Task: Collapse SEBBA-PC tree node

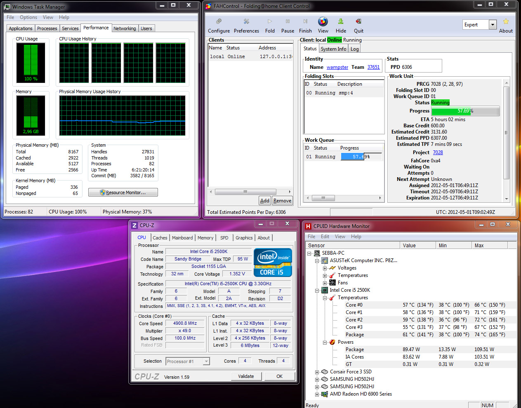Action: (309, 253)
